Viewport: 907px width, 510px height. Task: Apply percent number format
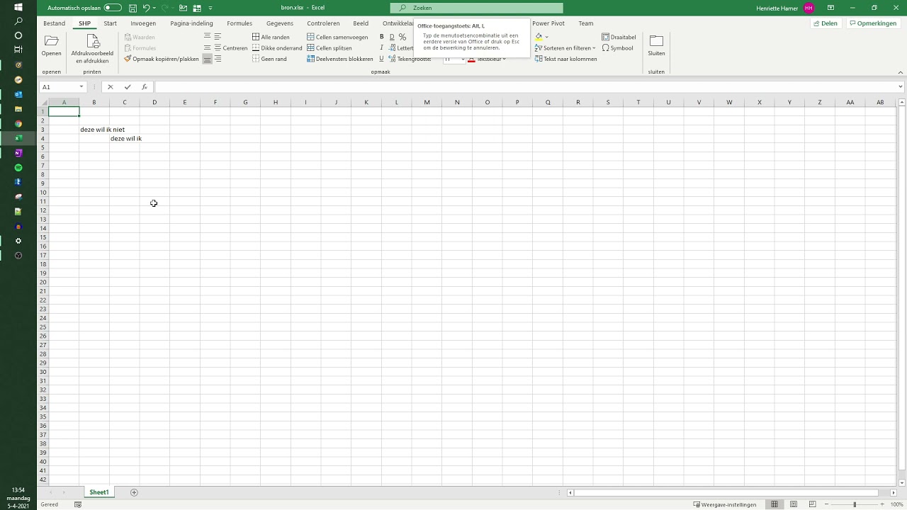click(x=402, y=37)
